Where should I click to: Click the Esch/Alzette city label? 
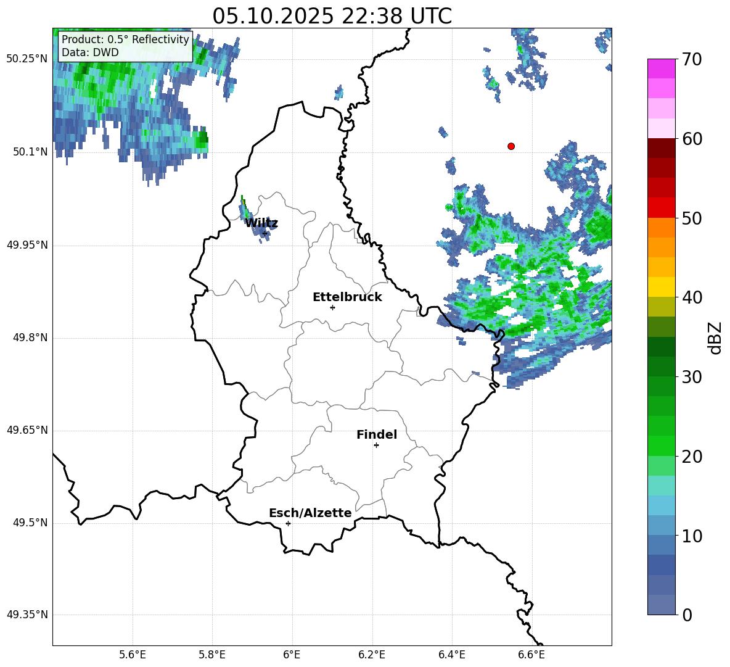[310, 513]
